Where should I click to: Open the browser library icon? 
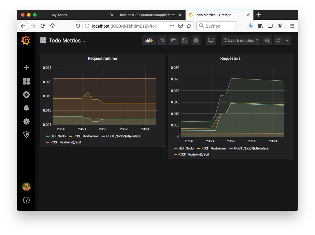click(x=260, y=26)
